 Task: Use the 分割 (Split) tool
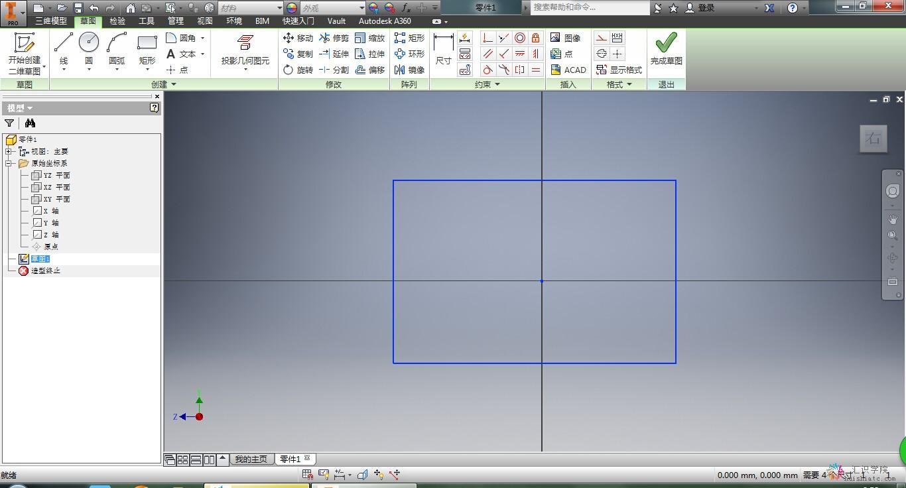334,70
